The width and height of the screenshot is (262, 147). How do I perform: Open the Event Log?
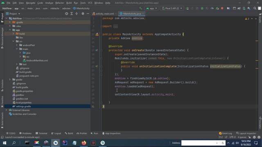[226, 134]
